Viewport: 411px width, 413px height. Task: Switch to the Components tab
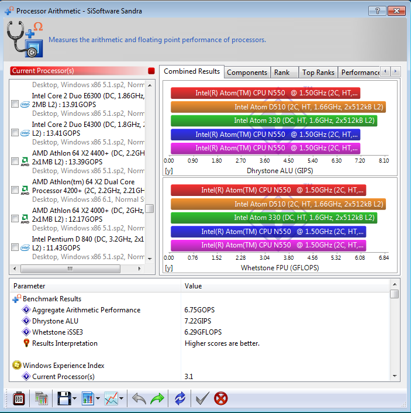[247, 72]
